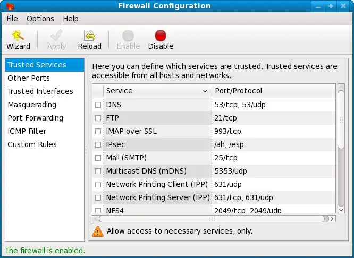Screen dimensions: 354x258
Task: Click the warning triangle icon
Action: click(98, 231)
